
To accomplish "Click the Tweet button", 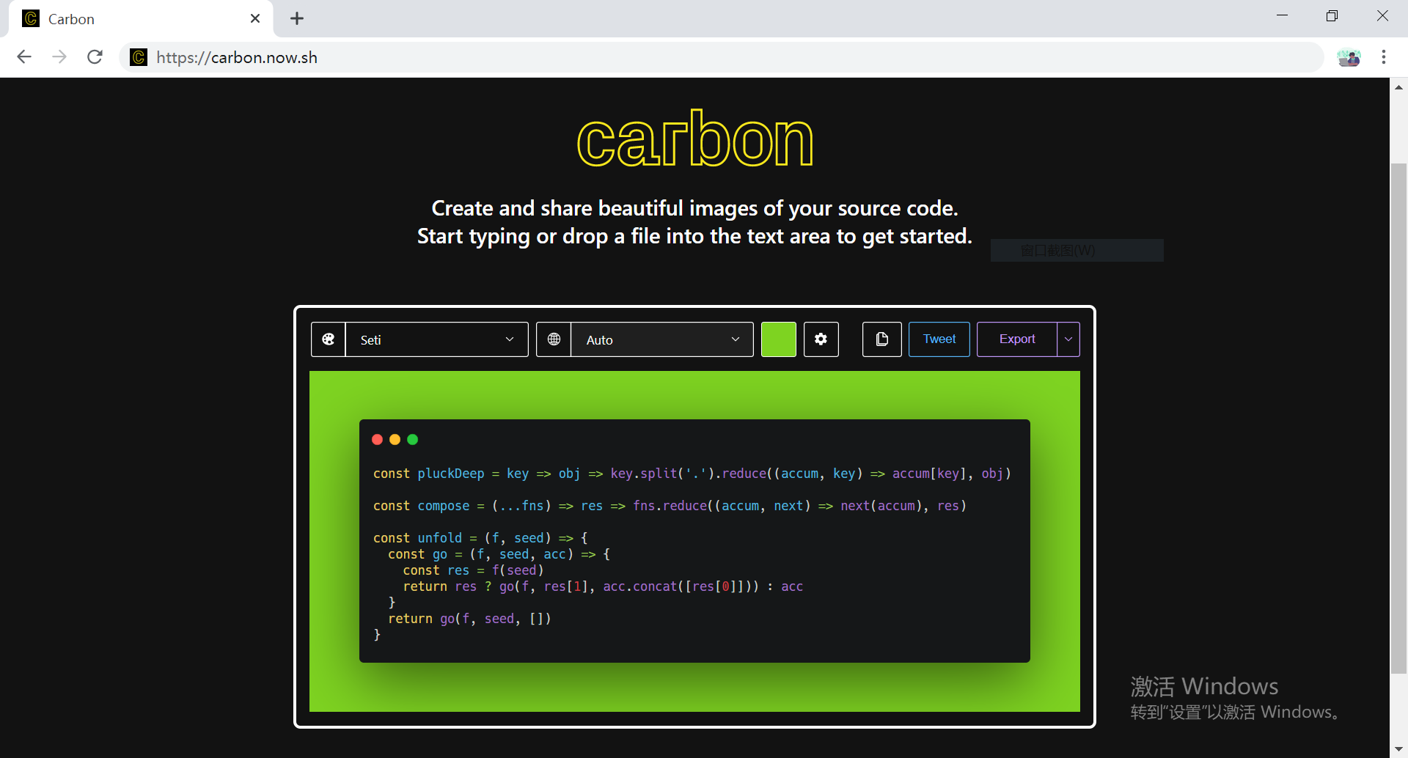I will [939, 339].
